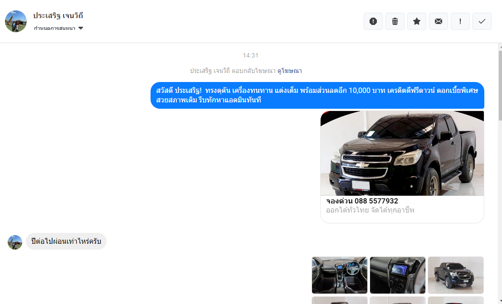Screen dimensions: 502x304
Task: Select the customer message ปีต่อไปผ่อนเท่าไหร่ครับ
Action: pos(66,241)
